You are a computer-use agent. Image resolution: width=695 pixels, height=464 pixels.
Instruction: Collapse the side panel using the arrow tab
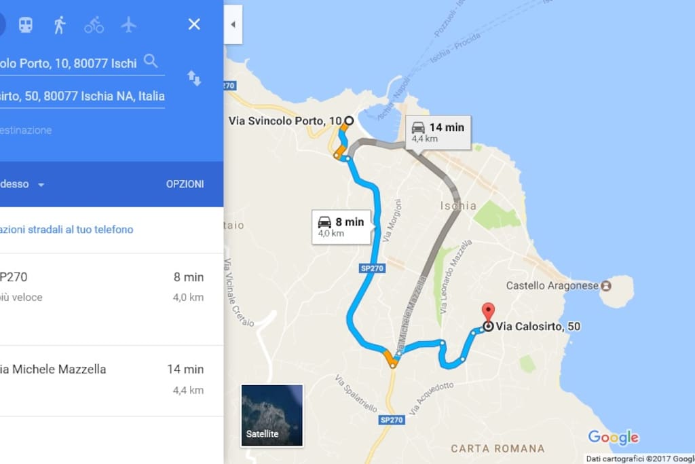[x=233, y=24]
